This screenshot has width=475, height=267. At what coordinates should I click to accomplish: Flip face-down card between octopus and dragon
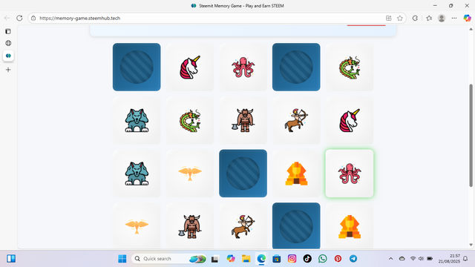[x=296, y=67]
